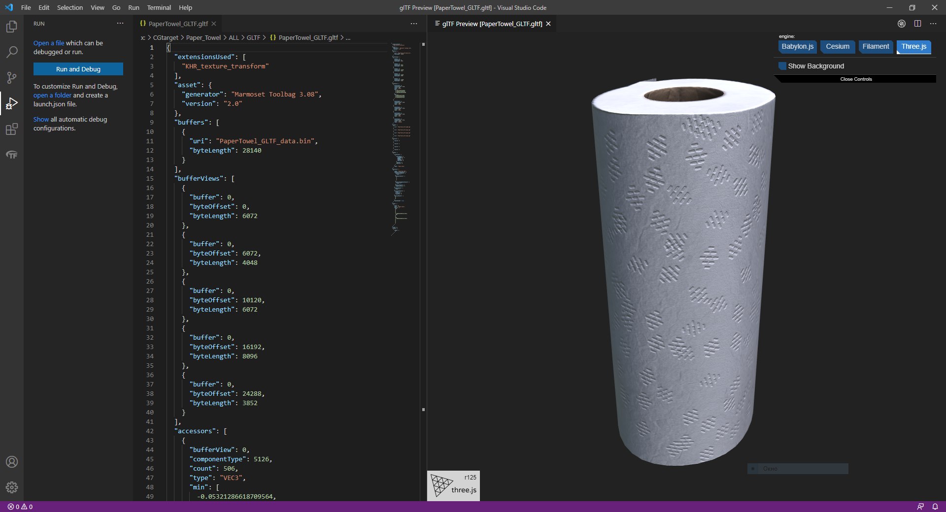946x512 pixels.
Task: Select the Filament engine
Action: [x=876, y=47]
